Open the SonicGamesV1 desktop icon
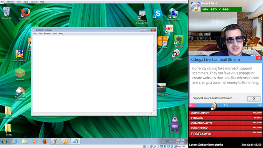This screenshot has width=263, height=148. pyautogui.click(x=19, y=56)
